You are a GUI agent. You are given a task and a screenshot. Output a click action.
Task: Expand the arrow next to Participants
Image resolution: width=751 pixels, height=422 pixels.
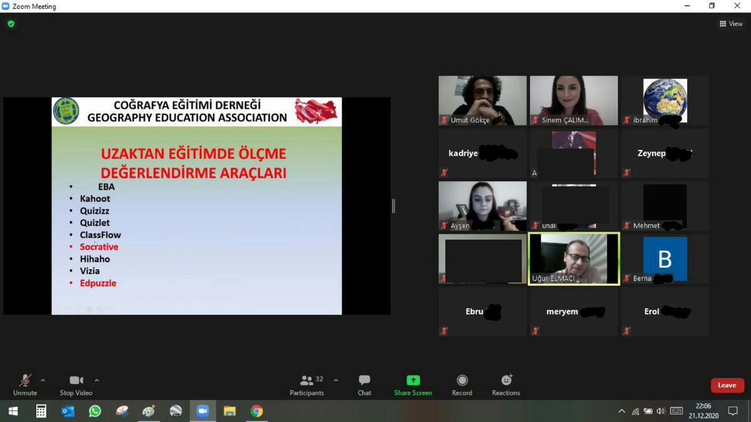click(x=335, y=380)
